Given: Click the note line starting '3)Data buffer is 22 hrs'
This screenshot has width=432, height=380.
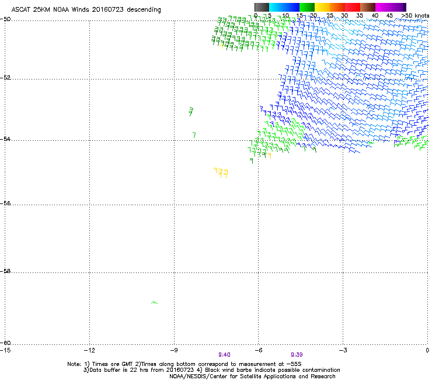Looking at the screenshot, I should tap(211, 370).
